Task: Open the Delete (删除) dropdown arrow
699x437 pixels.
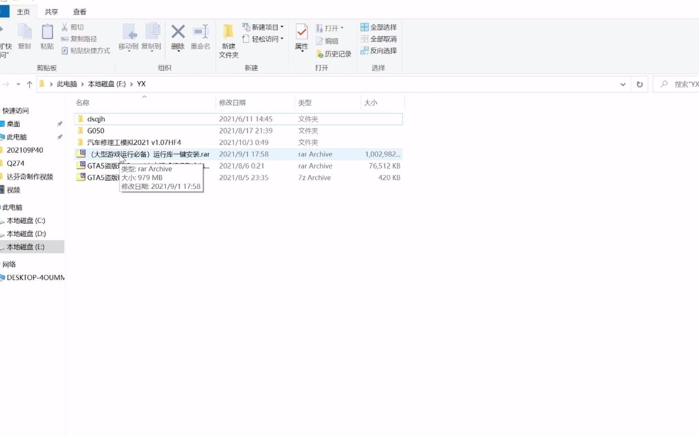Action: (x=178, y=52)
